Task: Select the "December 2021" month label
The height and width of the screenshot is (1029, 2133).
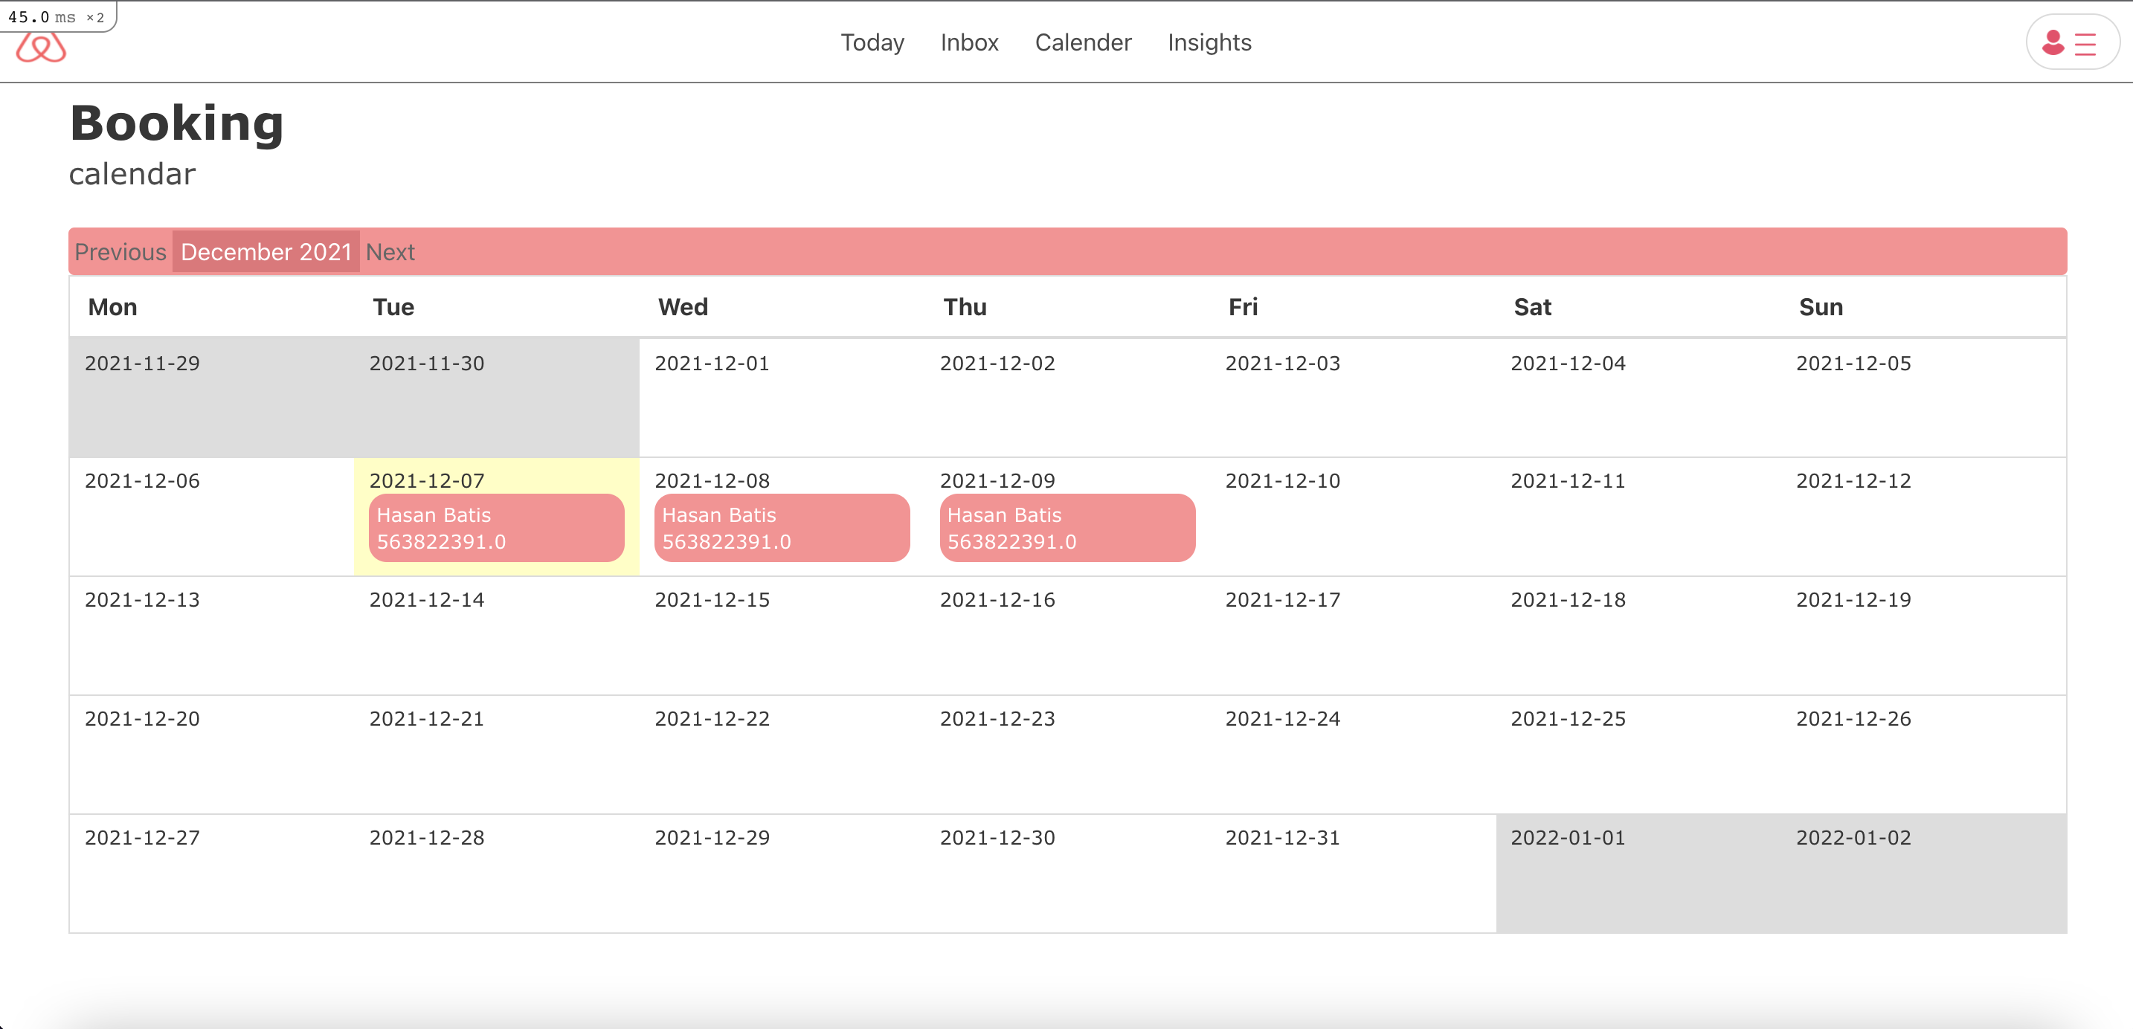Action: pyautogui.click(x=266, y=251)
